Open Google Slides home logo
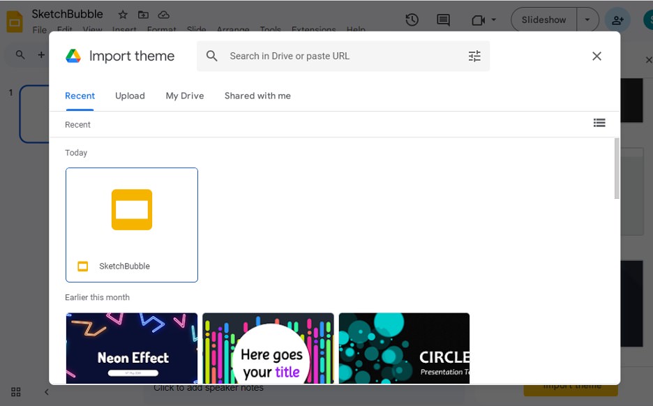The width and height of the screenshot is (653, 406). (x=15, y=22)
